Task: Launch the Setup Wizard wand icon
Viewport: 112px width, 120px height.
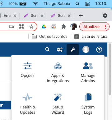Action: 58,97
